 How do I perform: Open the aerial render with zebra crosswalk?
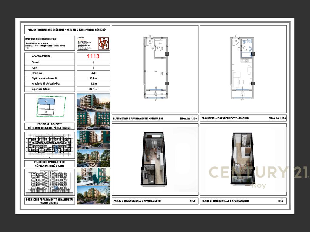click(x=93, y=158)
